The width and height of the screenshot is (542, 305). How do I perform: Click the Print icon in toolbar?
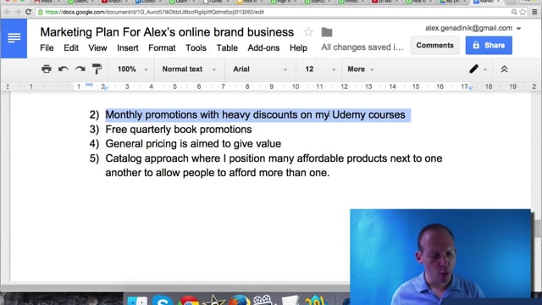coord(47,69)
